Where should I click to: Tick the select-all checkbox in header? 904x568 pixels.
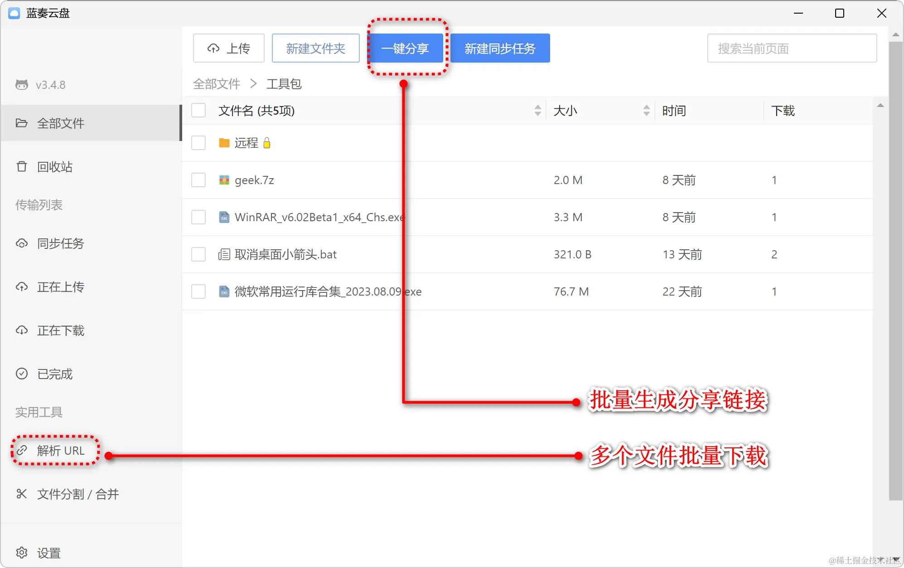click(x=198, y=111)
